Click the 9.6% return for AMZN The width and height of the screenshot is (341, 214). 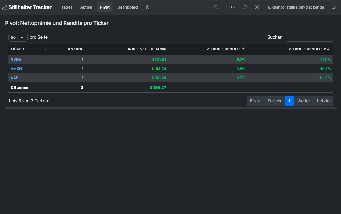241,69
